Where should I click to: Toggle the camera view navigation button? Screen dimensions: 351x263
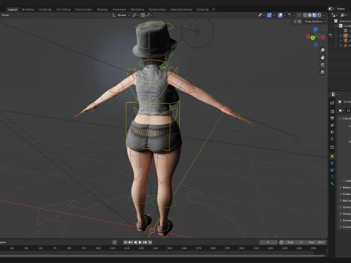point(322,65)
